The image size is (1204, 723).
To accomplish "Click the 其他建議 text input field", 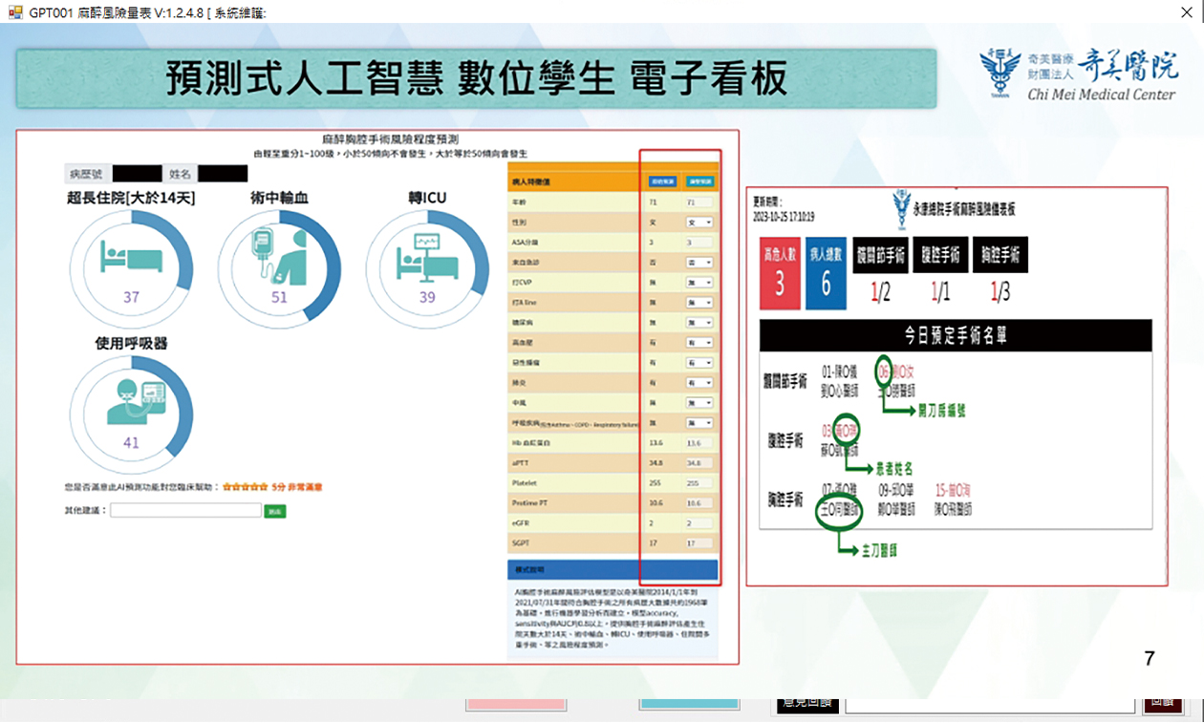I will click(185, 511).
